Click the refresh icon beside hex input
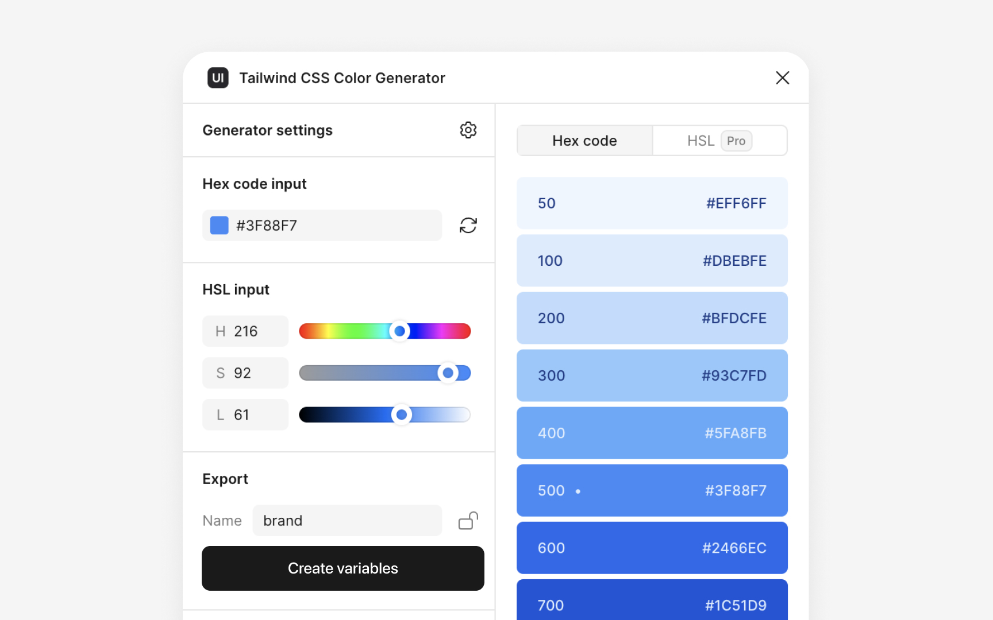 click(x=468, y=225)
